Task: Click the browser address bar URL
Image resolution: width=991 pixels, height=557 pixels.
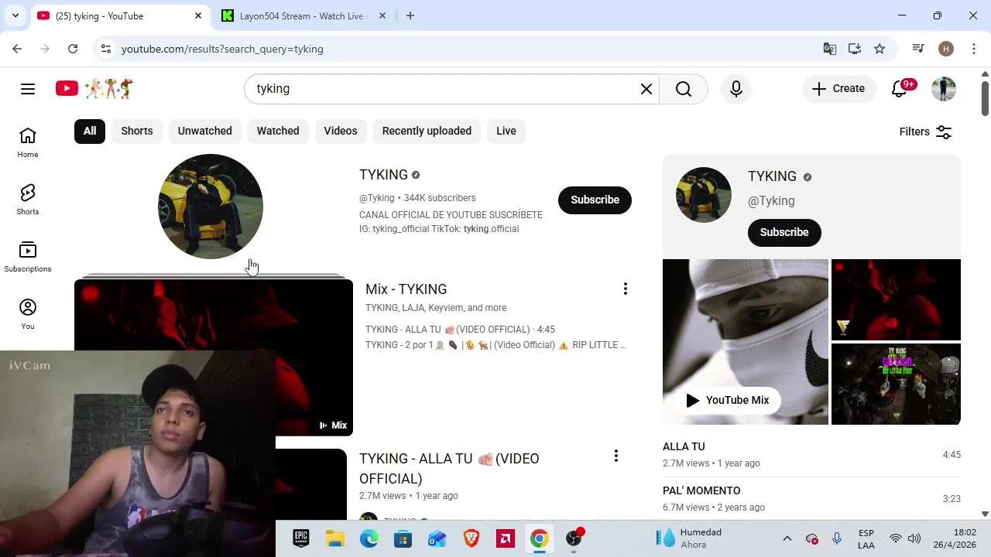Action: coord(222,49)
